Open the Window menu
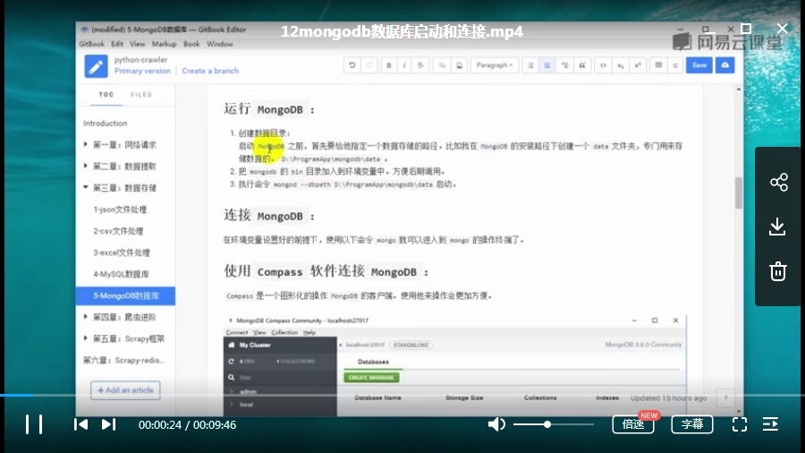The image size is (805, 453). [x=220, y=44]
